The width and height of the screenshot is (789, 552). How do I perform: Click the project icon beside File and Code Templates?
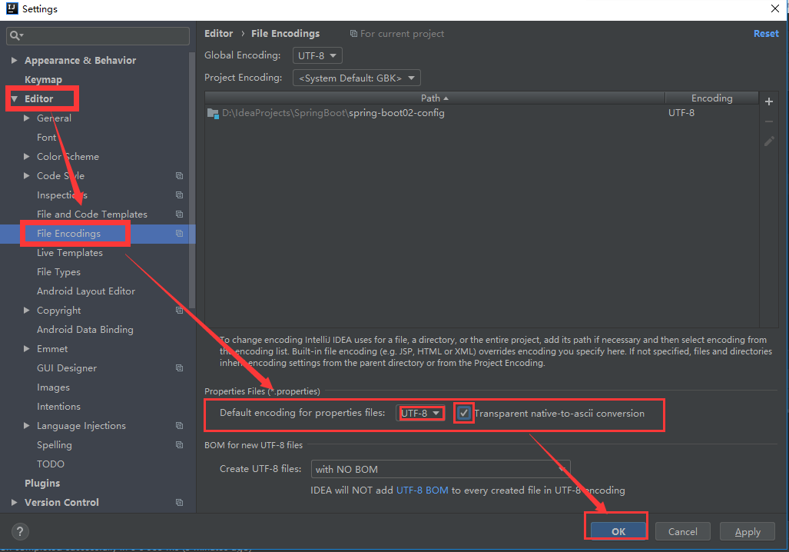tap(179, 214)
